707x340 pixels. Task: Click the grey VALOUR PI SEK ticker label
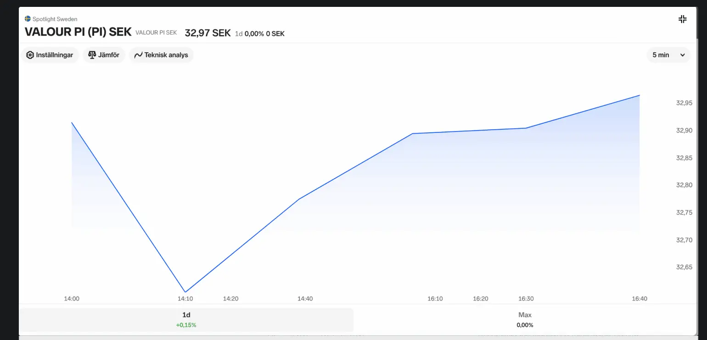156,33
